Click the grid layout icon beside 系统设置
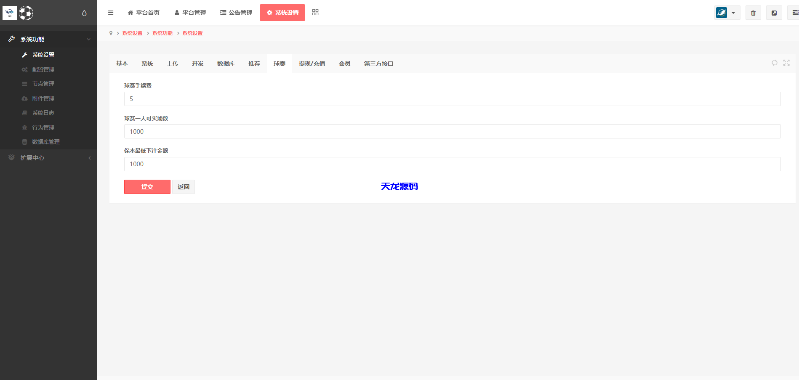This screenshot has width=799, height=380. pyautogui.click(x=315, y=12)
